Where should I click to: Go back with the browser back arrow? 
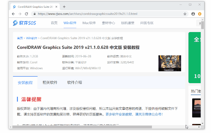pos(13,14)
